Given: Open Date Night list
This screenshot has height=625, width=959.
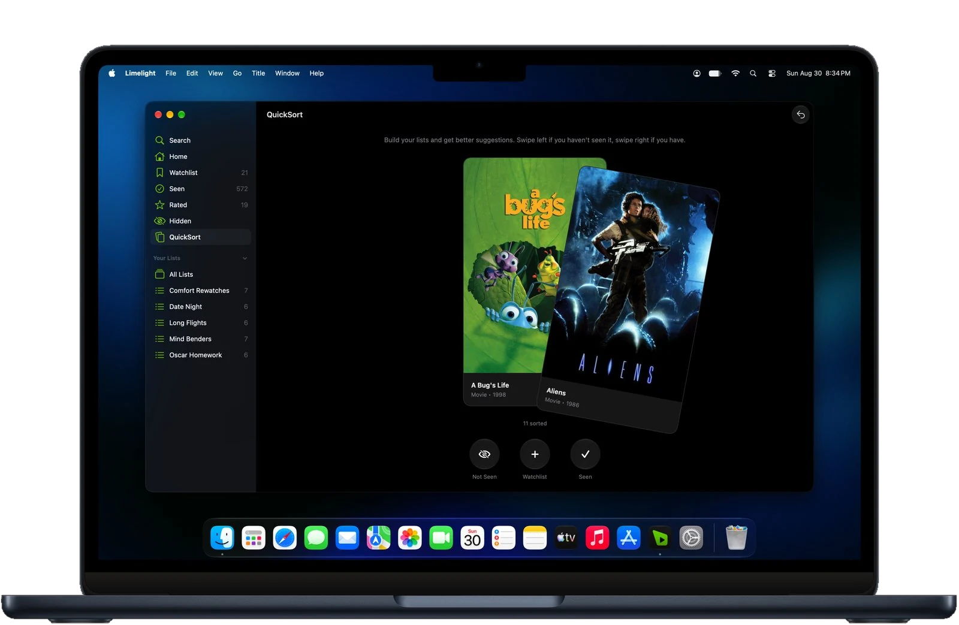Looking at the screenshot, I should coord(201,307).
